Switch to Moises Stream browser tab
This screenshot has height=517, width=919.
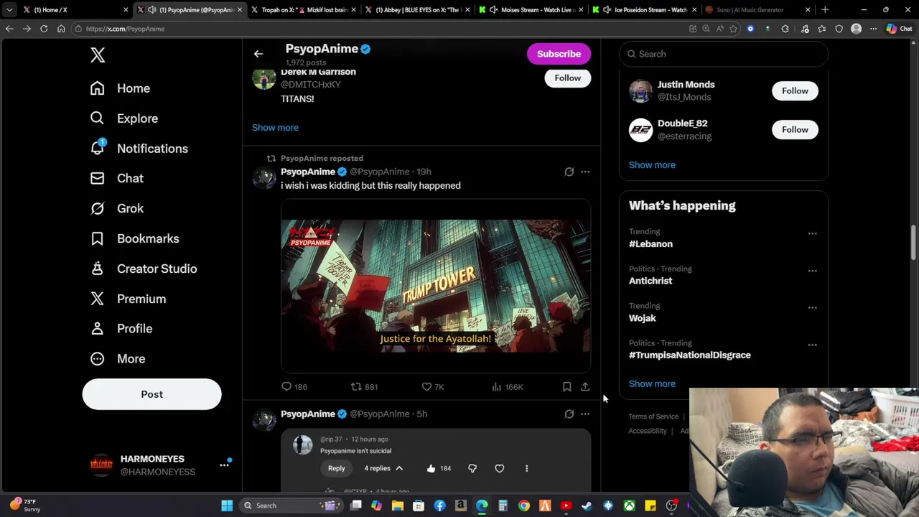click(532, 10)
